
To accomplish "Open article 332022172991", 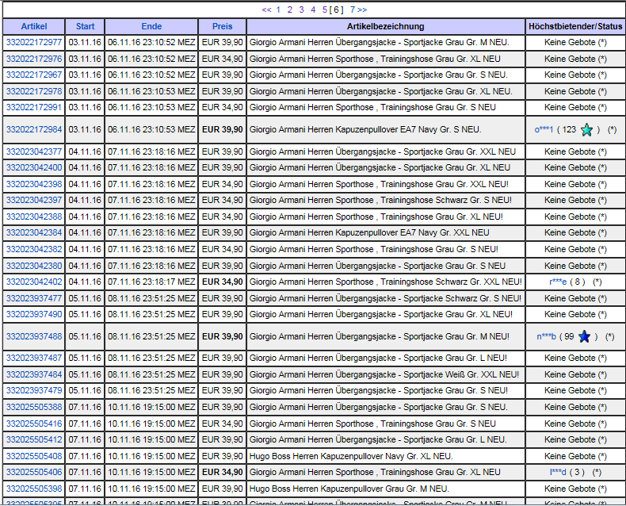I will (34, 108).
